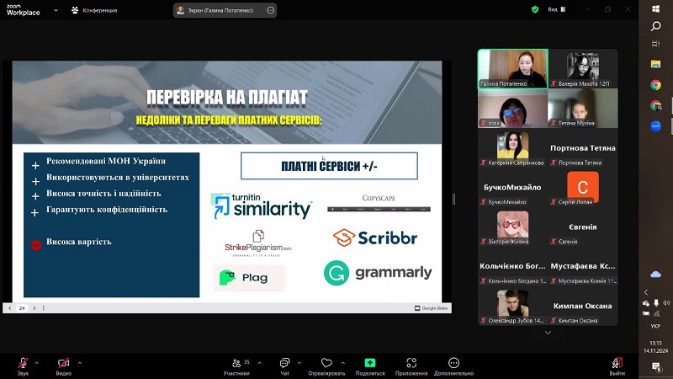Open slide options vertical dots
This screenshot has width=673, height=379.
44,308
